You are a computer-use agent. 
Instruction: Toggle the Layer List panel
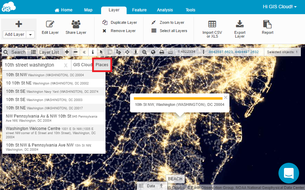pos(45,52)
